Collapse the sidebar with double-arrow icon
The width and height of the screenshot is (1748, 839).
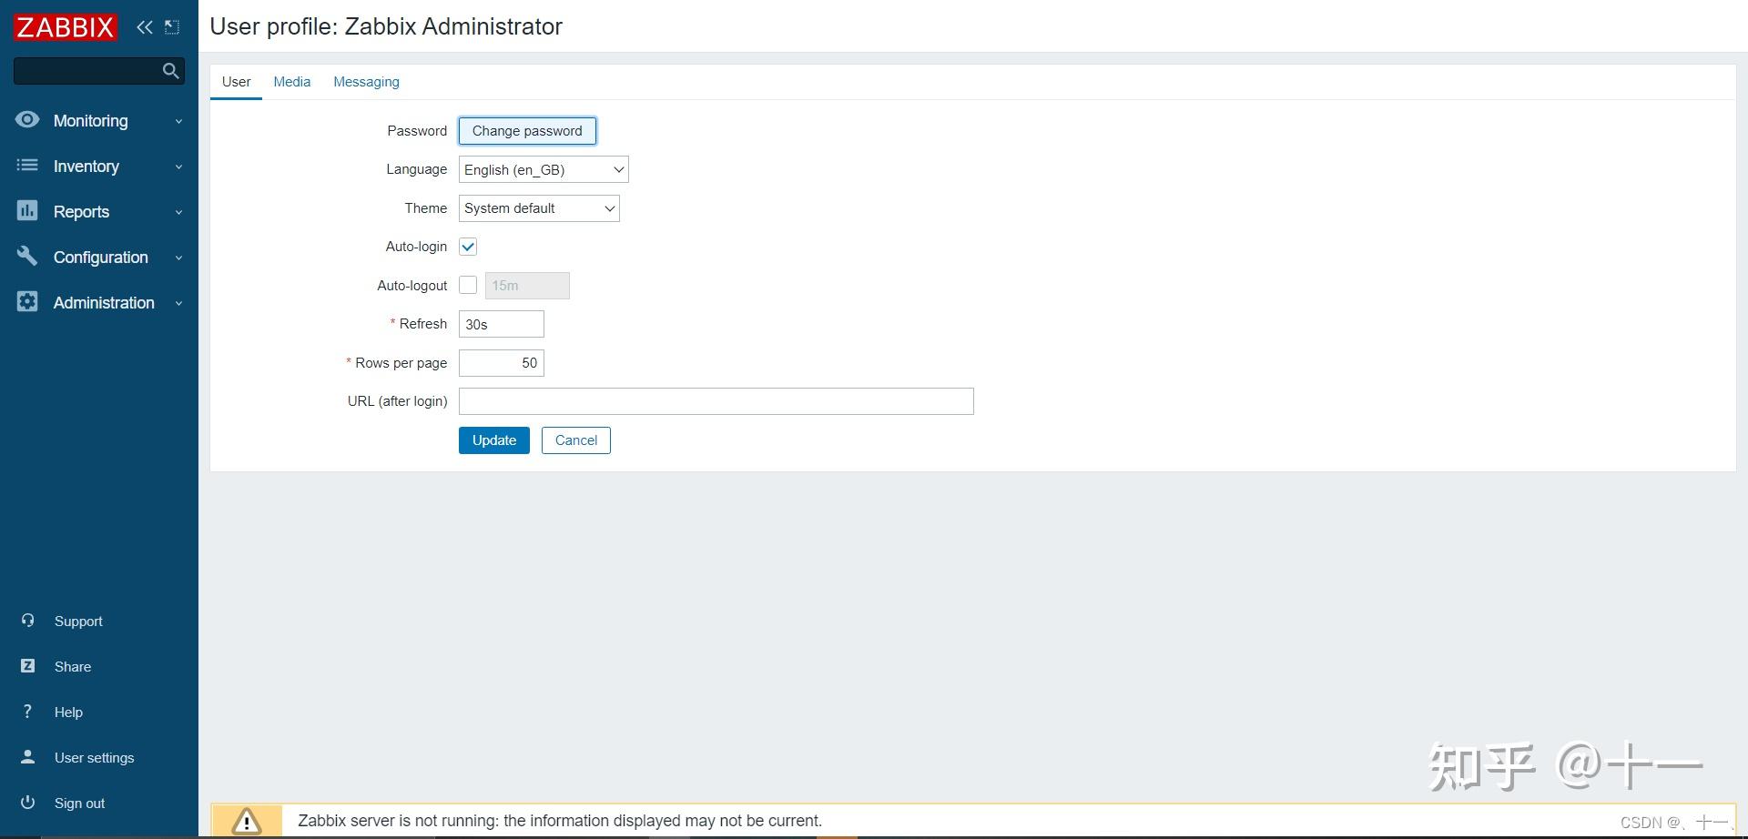point(145,27)
